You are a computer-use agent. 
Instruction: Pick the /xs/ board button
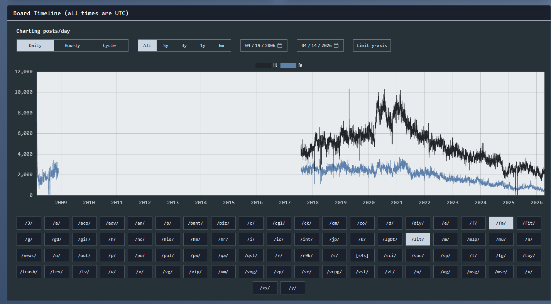tap(265, 288)
